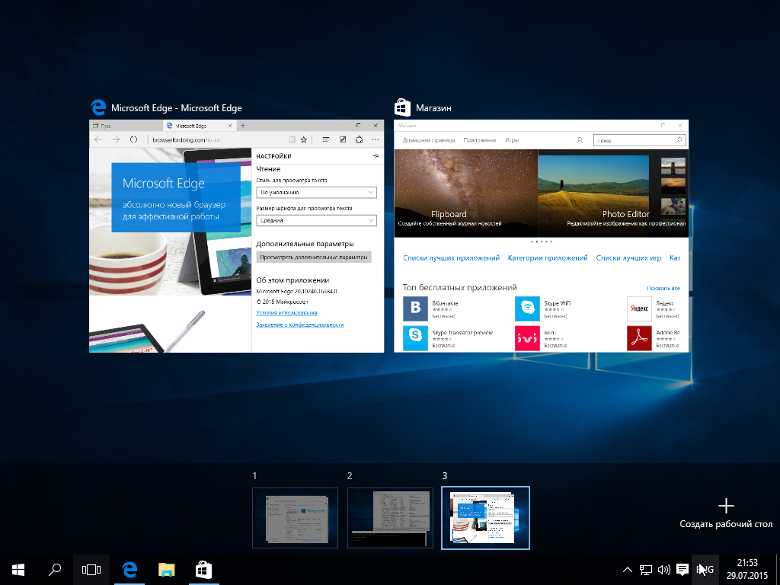This screenshot has height=585, width=780.
Task: Open Списки лучших игр link
Action: pyautogui.click(x=628, y=258)
